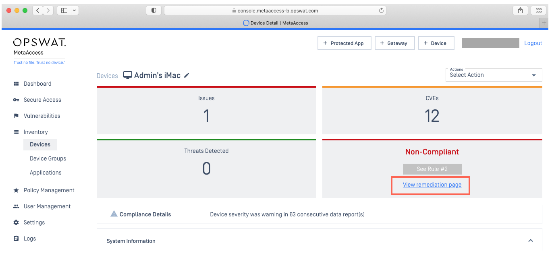This screenshot has width=552, height=257.
Task: Click the 63 consecutive data reports message
Action: (x=287, y=214)
